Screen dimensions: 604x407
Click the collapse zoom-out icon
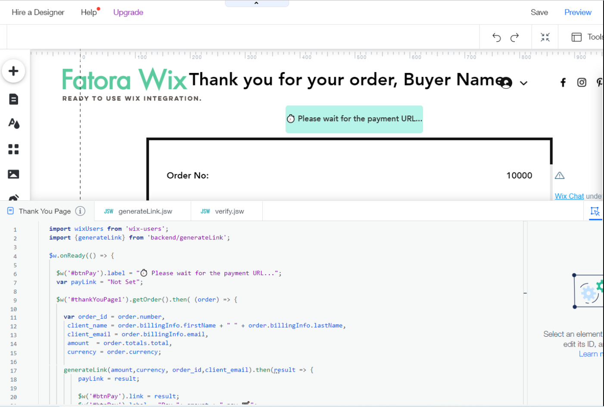pos(545,38)
